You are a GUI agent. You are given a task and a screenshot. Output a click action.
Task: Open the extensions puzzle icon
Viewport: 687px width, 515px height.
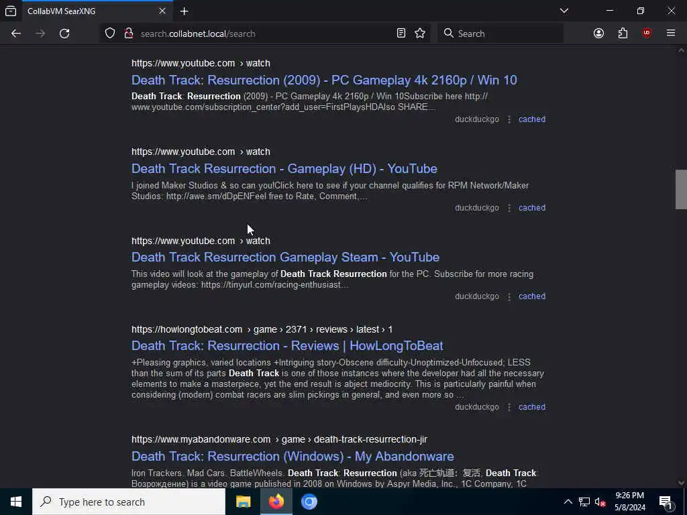point(623,34)
